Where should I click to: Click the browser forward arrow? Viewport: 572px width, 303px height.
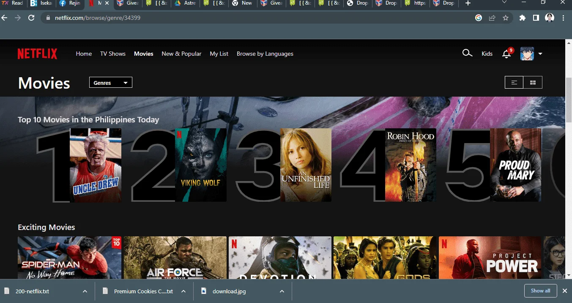click(18, 18)
